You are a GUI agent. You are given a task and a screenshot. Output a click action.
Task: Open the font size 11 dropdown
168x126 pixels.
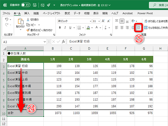(x=99, y=21)
